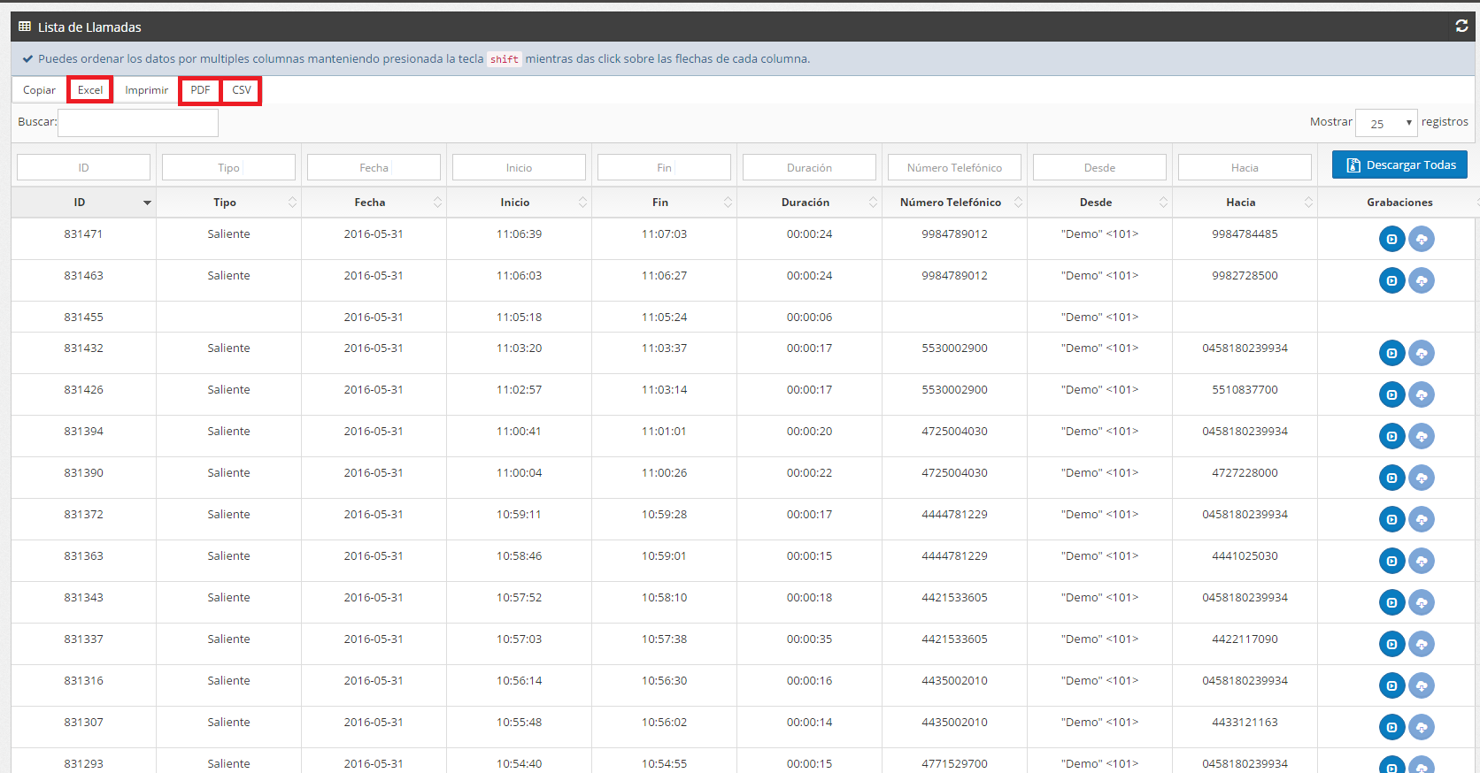Refresh the Lista de Llamadas panel
Image resolution: width=1480 pixels, height=773 pixels.
pyautogui.click(x=1461, y=27)
